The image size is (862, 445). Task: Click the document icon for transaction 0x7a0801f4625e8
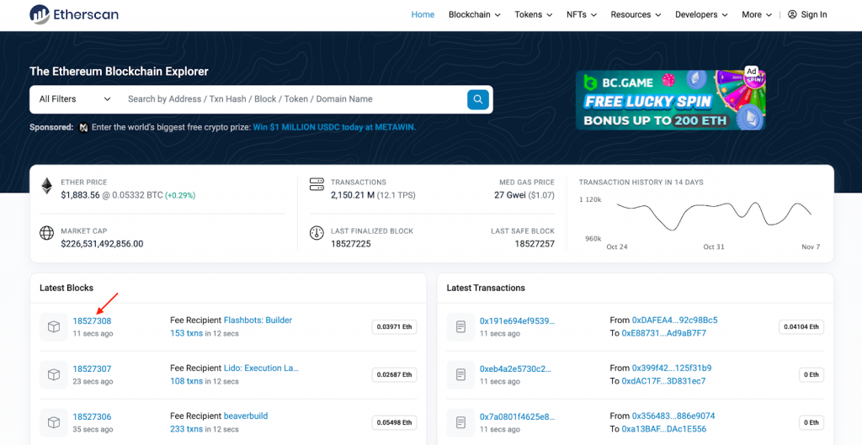[x=460, y=422]
